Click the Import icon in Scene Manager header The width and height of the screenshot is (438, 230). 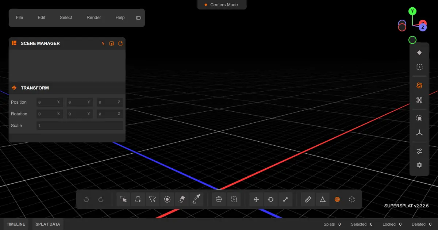112,43
